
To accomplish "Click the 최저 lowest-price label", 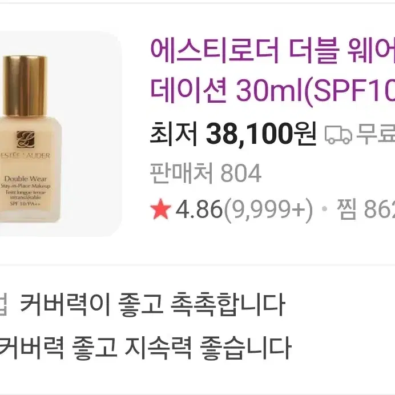I will click(x=174, y=134).
